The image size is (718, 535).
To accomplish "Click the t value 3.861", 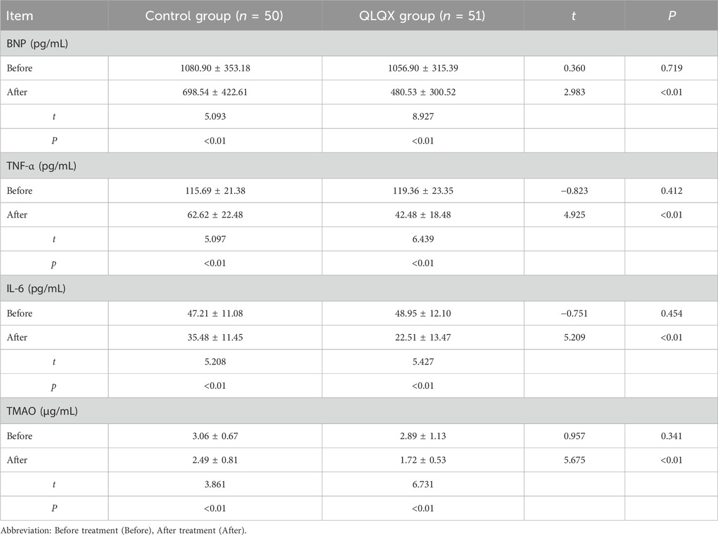I will (x=214, y=485).
